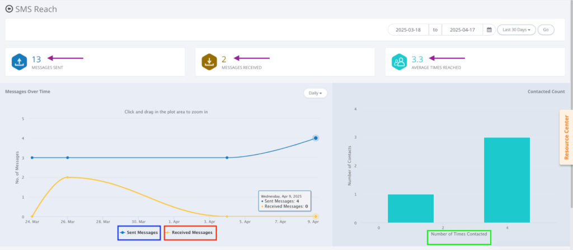Click the Number of Times Contacted axis label
This screenshot has height=250, width=573.
(x=459, y=234)
